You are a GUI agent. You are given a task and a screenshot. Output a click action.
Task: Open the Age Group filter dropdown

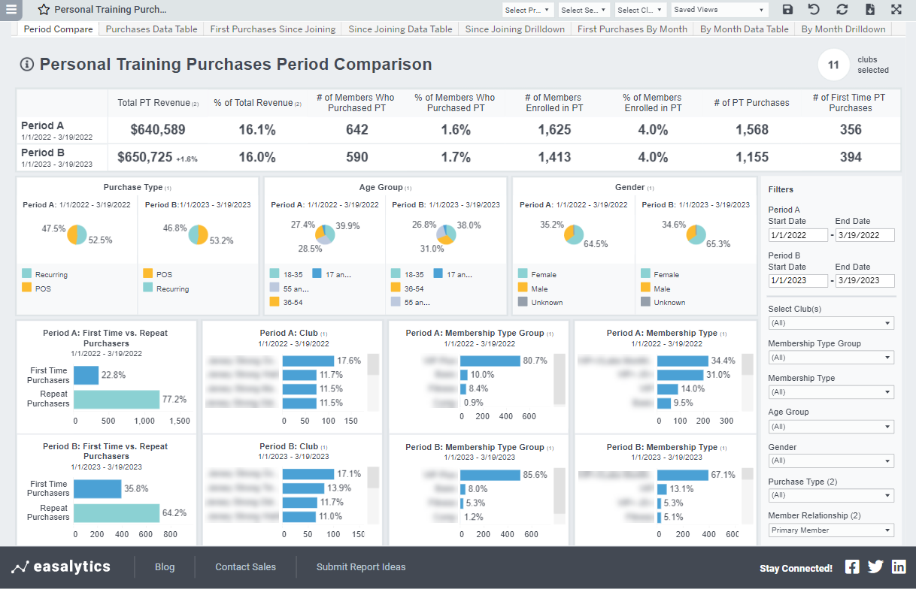pyautogui.click(x=831, y=426)
